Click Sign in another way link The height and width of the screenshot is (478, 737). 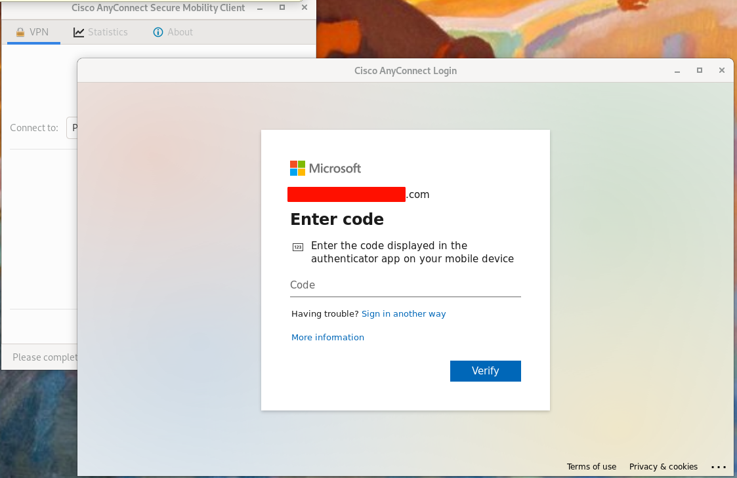tap(403, 313)
